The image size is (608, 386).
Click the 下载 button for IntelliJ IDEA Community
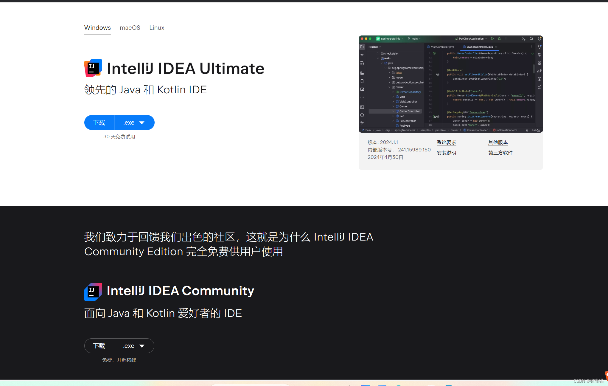(99, 346)
